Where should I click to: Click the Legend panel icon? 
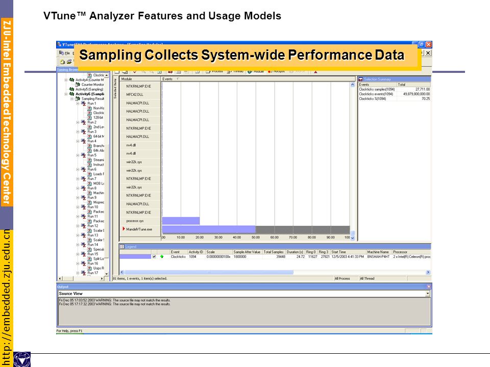(x=122, y=247)
